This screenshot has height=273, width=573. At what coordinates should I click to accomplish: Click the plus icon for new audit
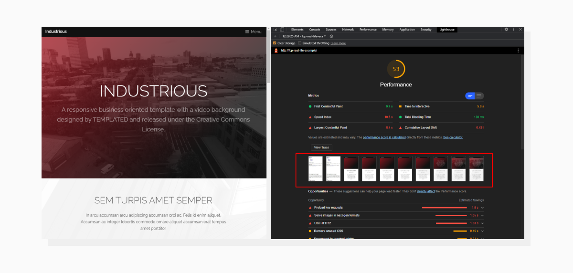pyautogui.click(x=275, y=36)
